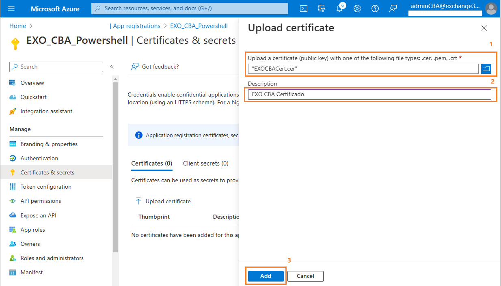Click the App roles icon
This screenshot has height=286, width=501.
click(x=13, y=230)
